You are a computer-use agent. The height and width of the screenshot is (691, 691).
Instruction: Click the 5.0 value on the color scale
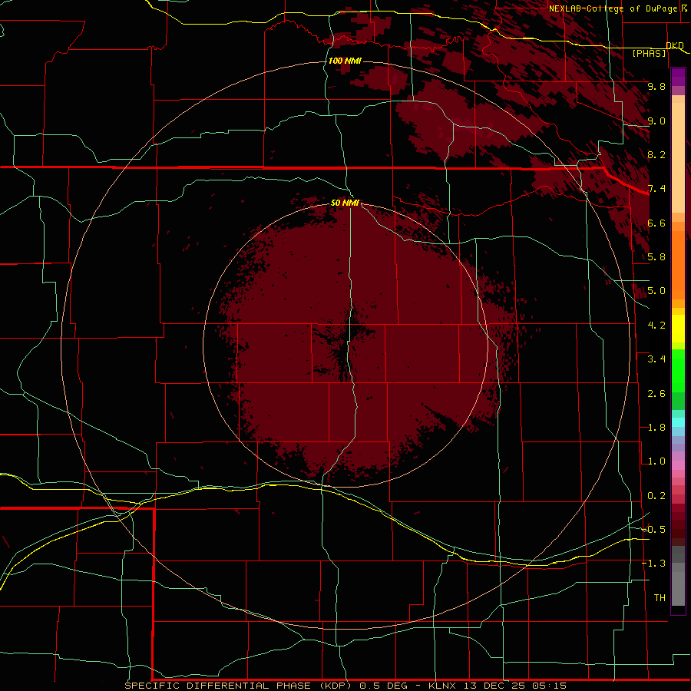click(x=656, y=291)
